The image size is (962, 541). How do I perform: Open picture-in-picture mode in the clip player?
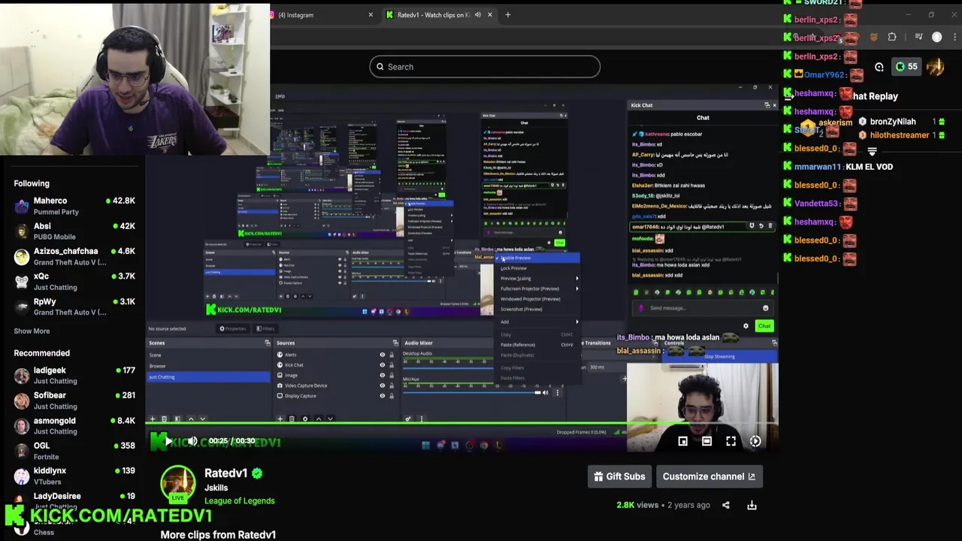pyautogui.click(x=682, y=441)
